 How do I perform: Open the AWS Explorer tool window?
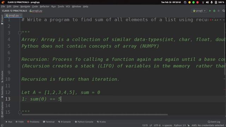click(2, 109)
